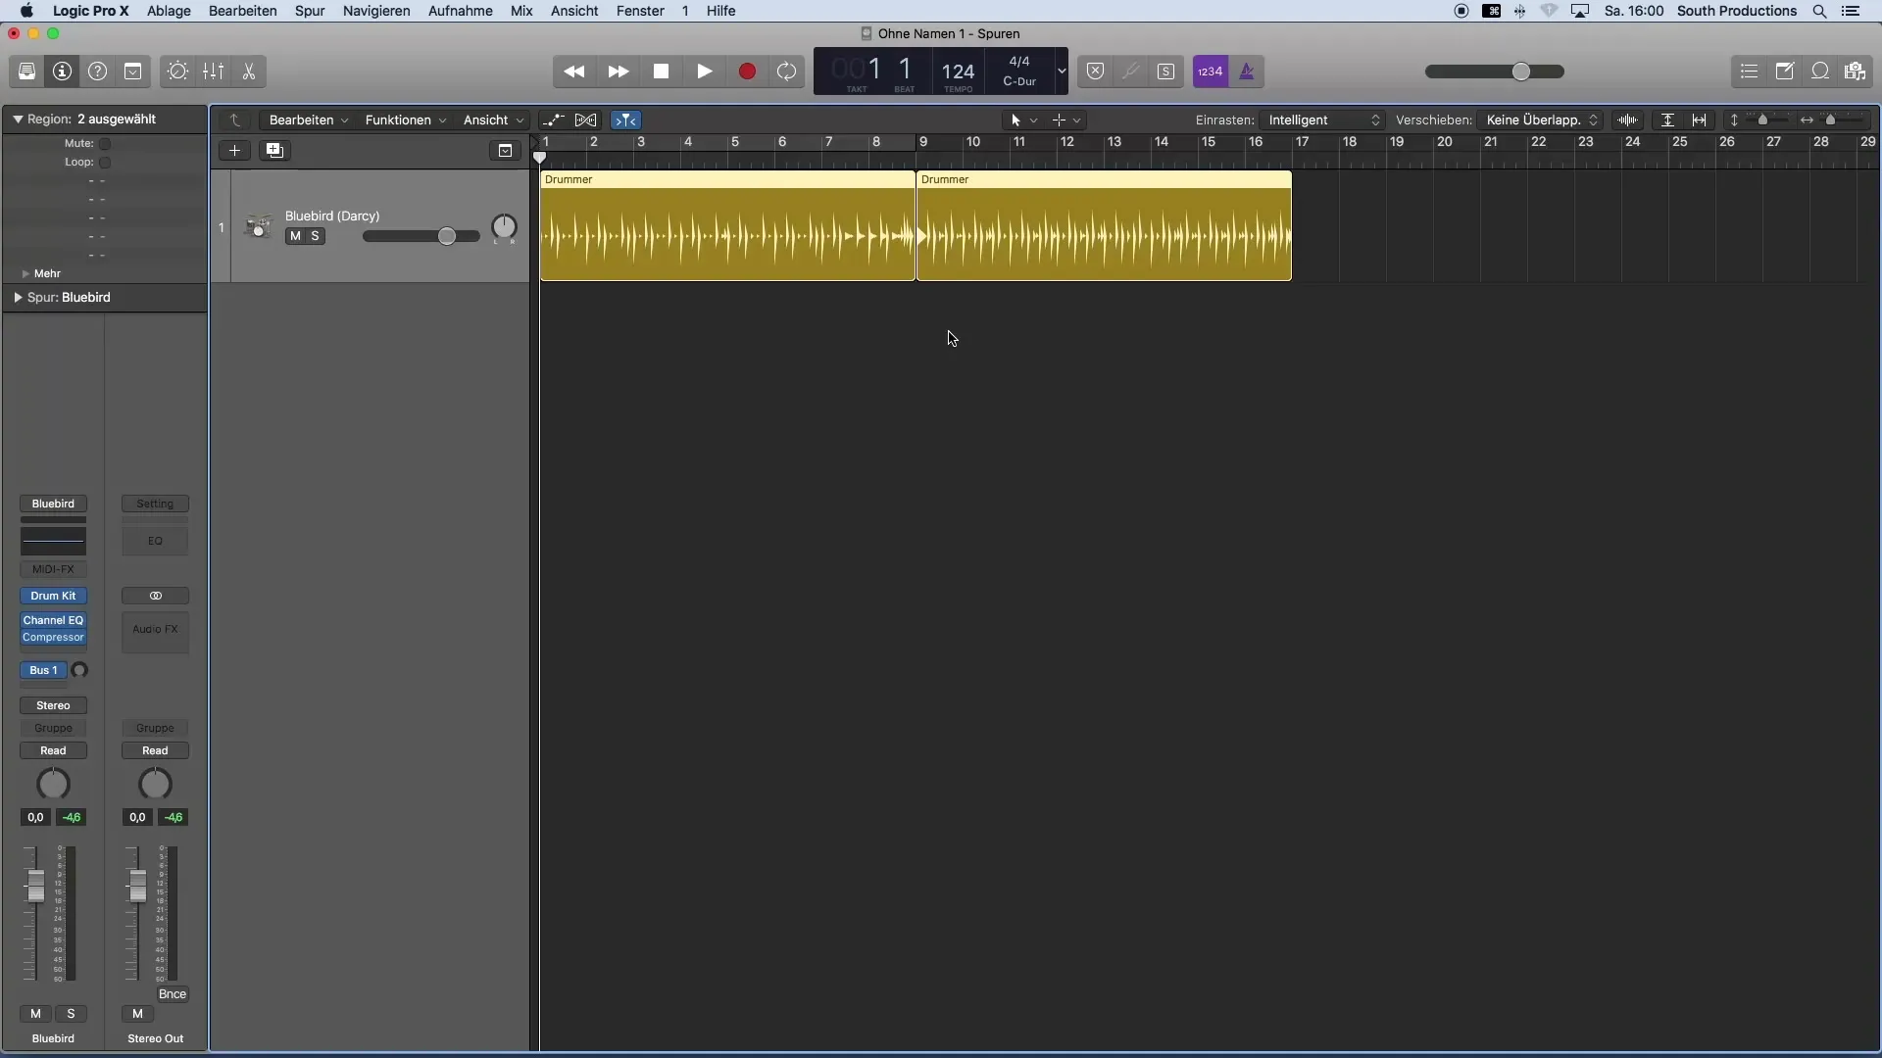1882x1058 pixels.
Task: Click the Bus 1 send button
Action: [x=44, y=670]
